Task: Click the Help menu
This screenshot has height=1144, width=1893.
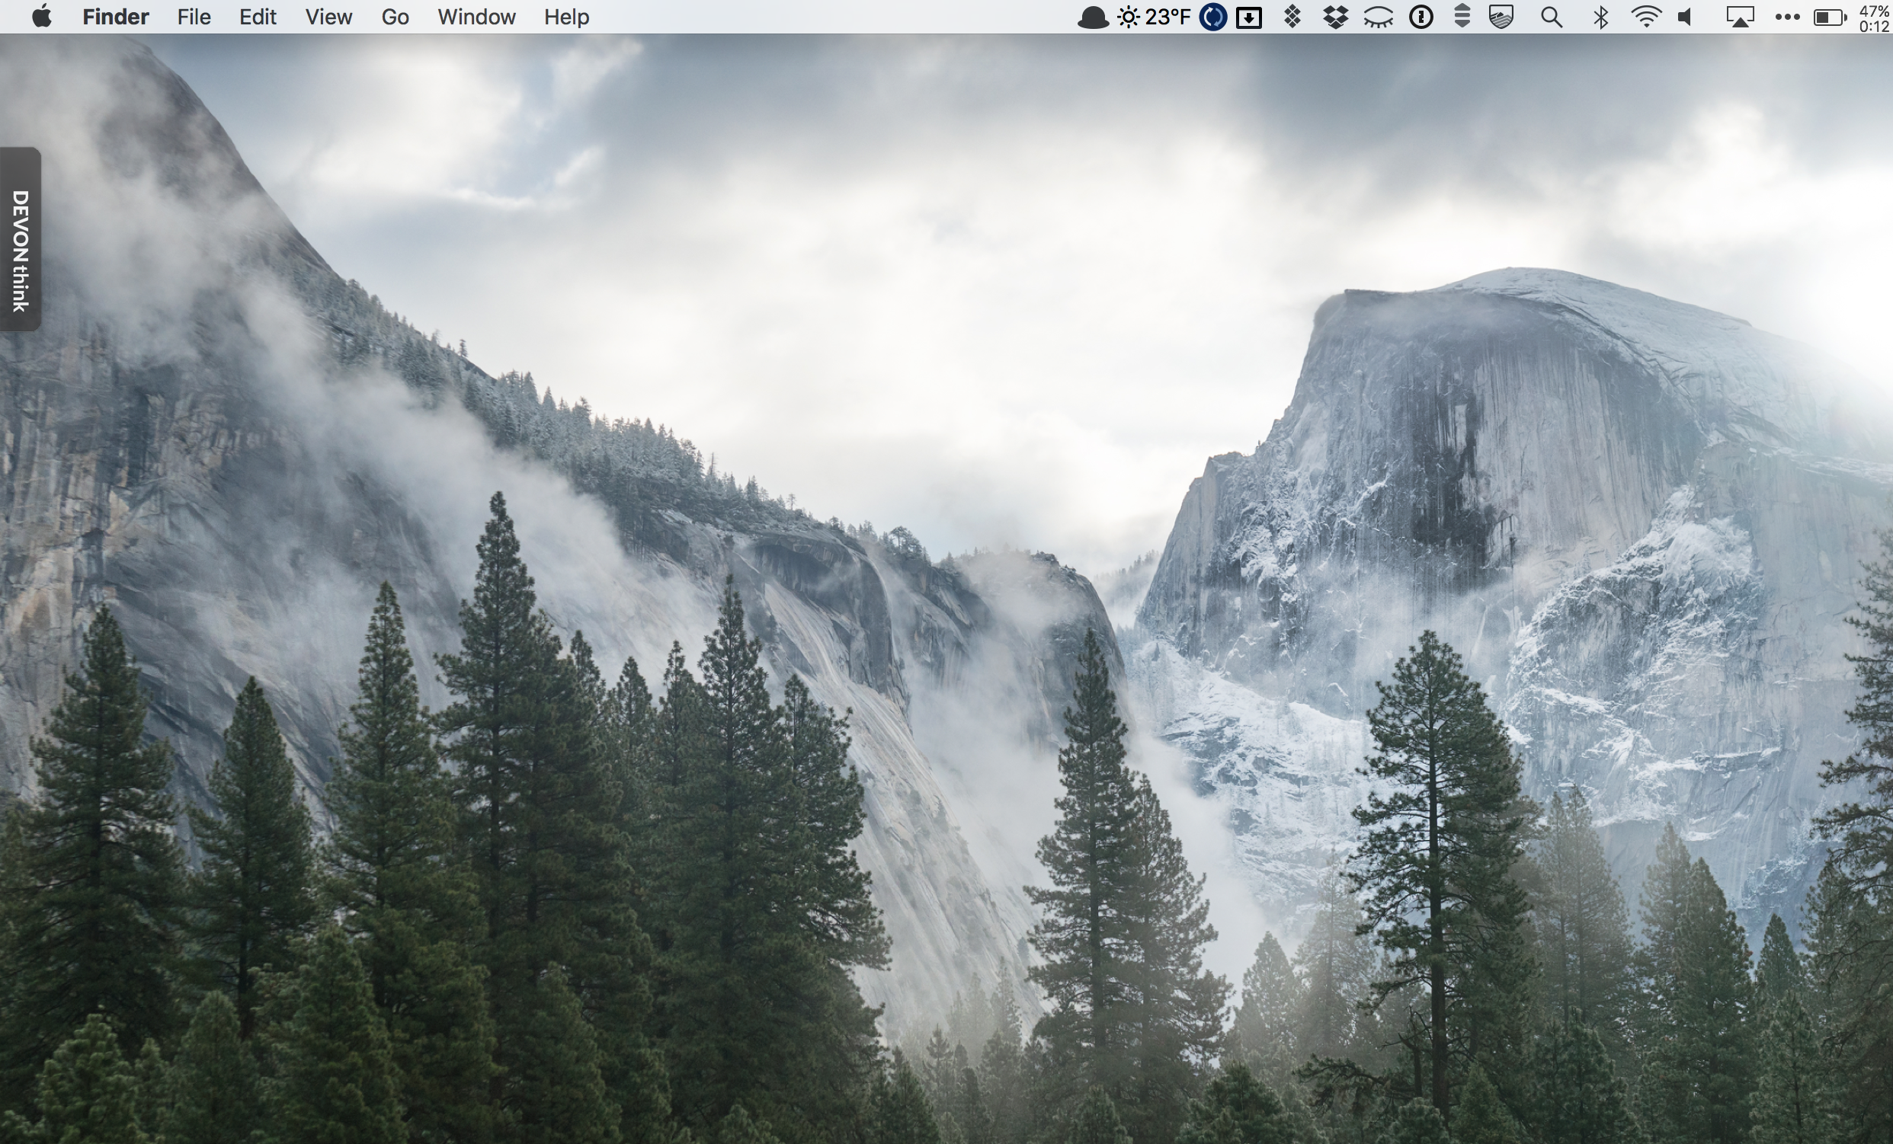Action: tap(566, 17)
